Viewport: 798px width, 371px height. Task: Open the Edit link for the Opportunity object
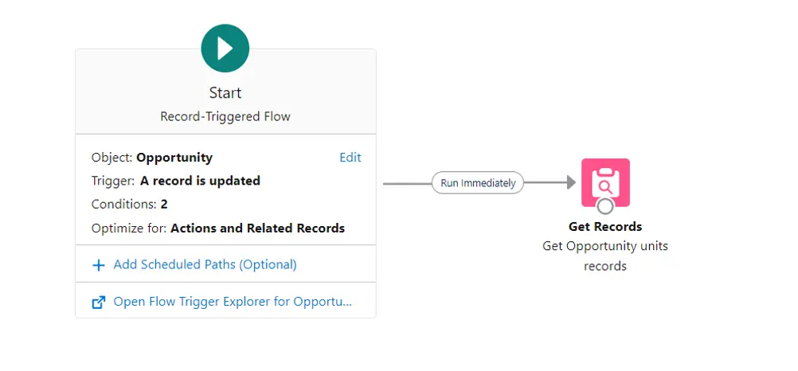pos(350,157)
